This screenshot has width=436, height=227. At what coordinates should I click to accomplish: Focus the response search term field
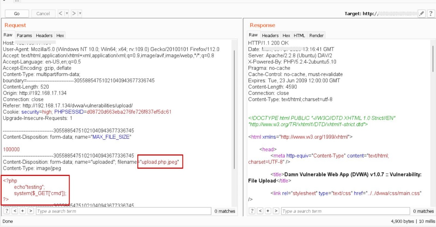345,211
